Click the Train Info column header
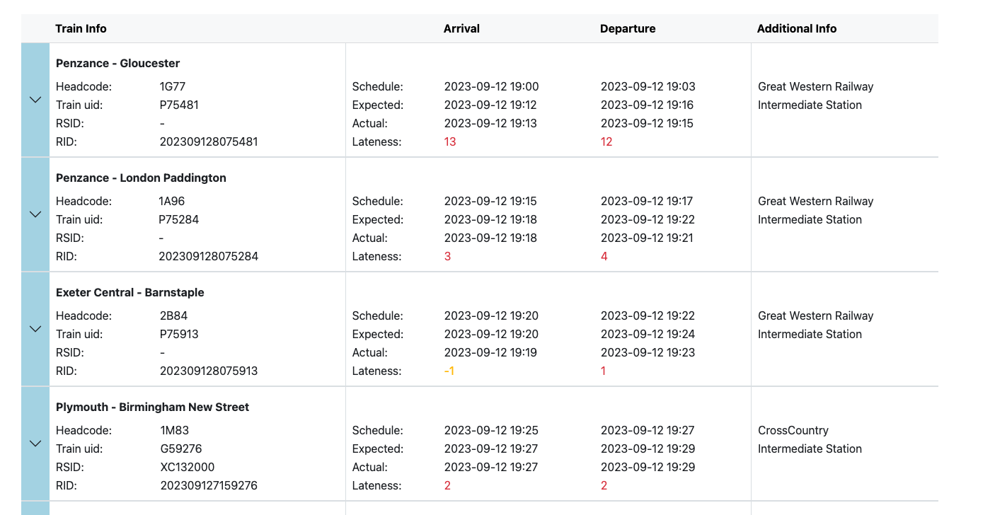The height and width of the screenshot is (515, 995). tap(81, 29)
